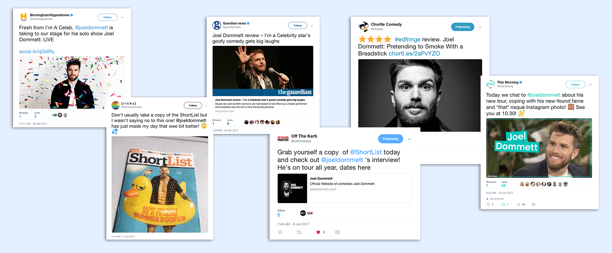Click the direct message envelope on Off The Kerb tweet
The height and width of the screenshot is (253, 612).
pyautogui.click(x=337, y=232)
